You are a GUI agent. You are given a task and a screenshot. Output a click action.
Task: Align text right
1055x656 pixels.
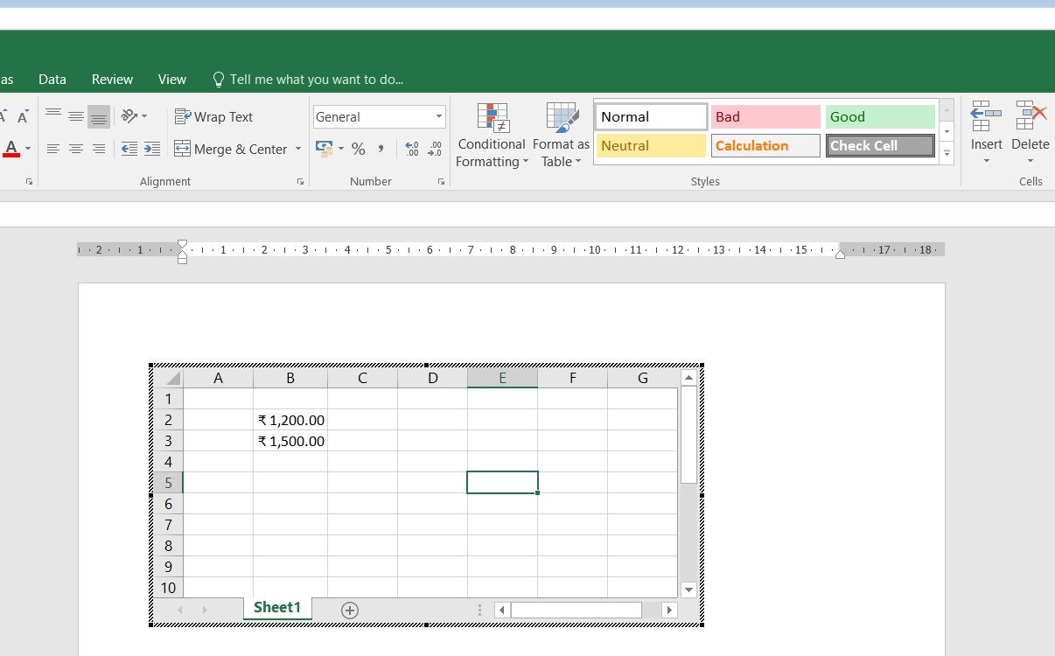(99, 149)
